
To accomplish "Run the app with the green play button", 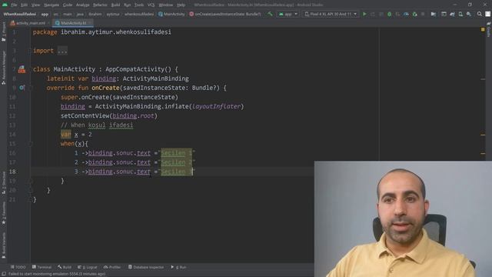I will coord(364,14).
